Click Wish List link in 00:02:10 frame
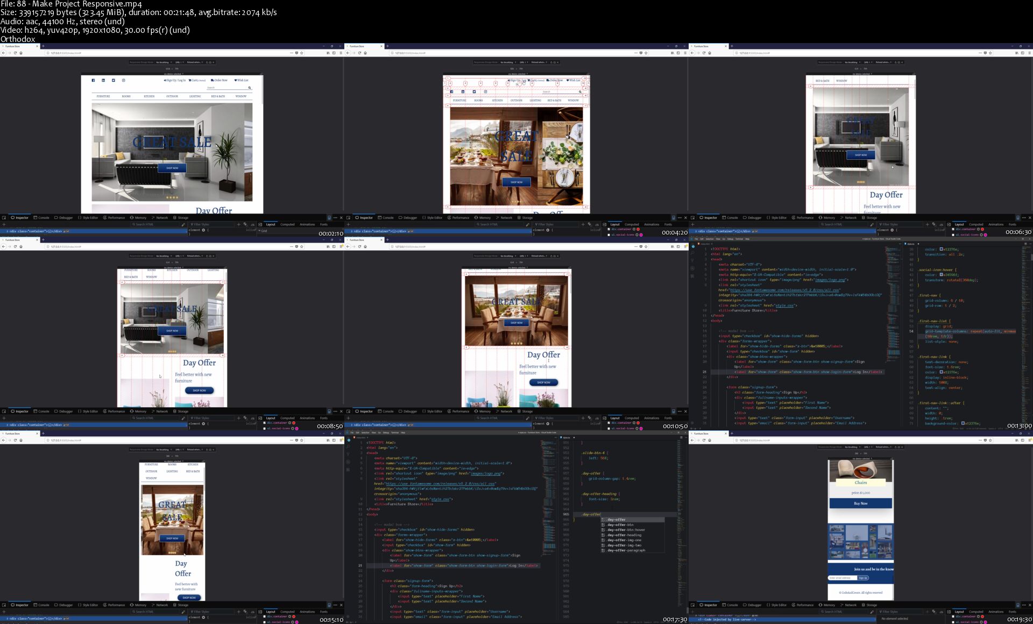The image size is (1033, 624). pyautogui.click(x=242, y=80)
